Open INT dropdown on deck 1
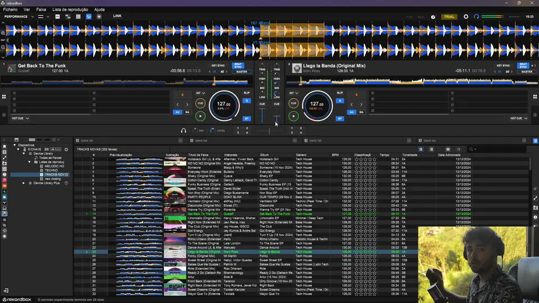 point(200,93)
